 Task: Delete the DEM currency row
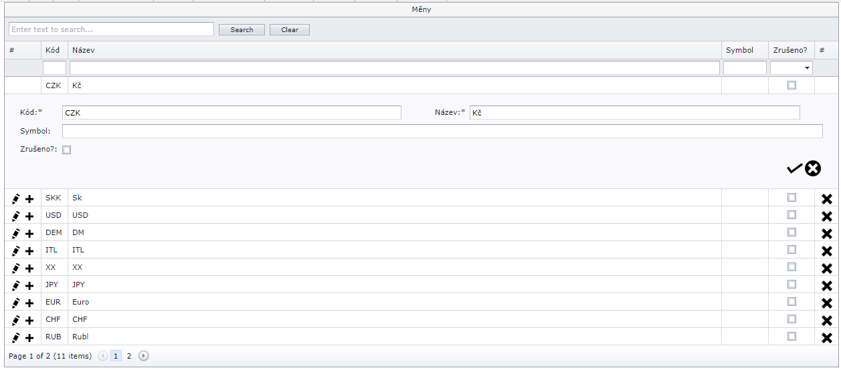click(827, 233)
